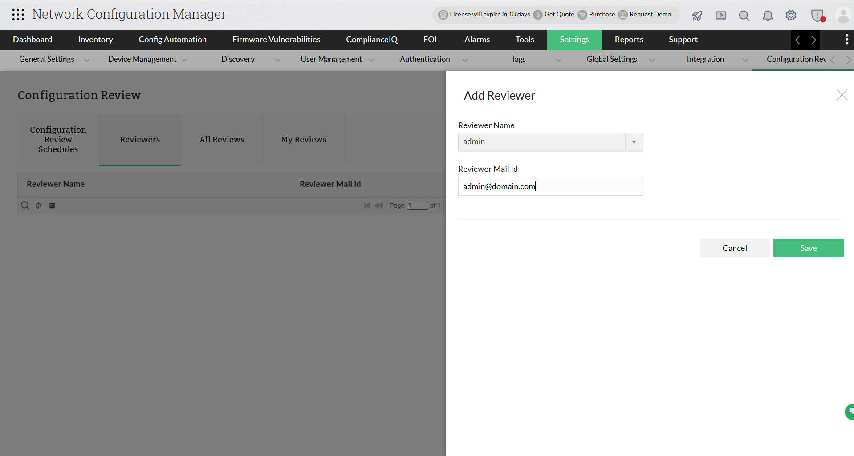854x456 pixels.
Task: Go to first page of reviewers table
Action: coord(367,206)
